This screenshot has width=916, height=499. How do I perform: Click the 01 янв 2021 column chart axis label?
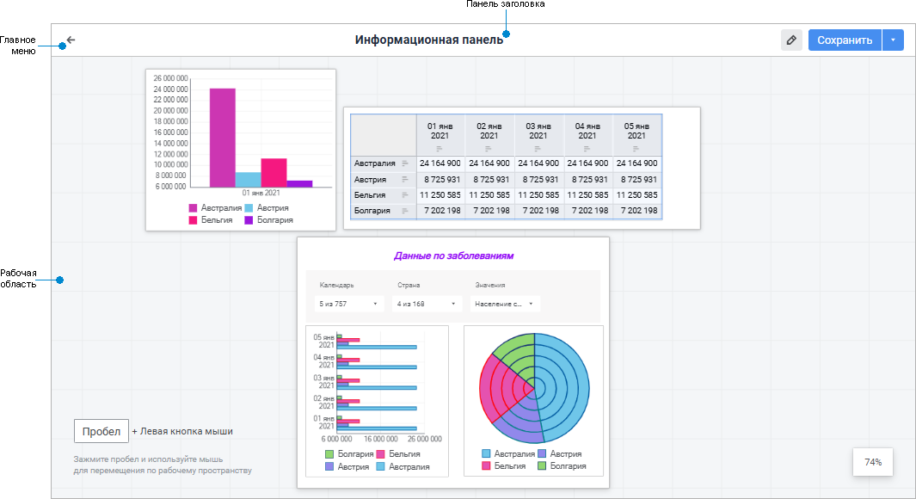[261, 193]
